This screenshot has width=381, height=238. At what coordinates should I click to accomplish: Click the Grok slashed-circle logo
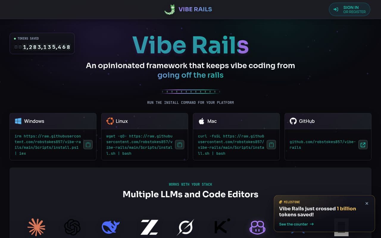[185, 227]
